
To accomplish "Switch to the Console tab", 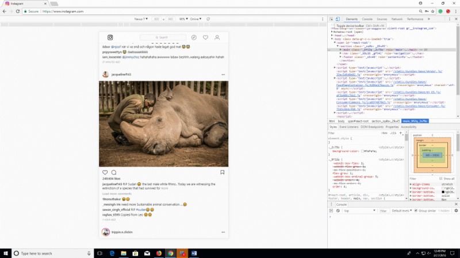I will tap(367, 19).
